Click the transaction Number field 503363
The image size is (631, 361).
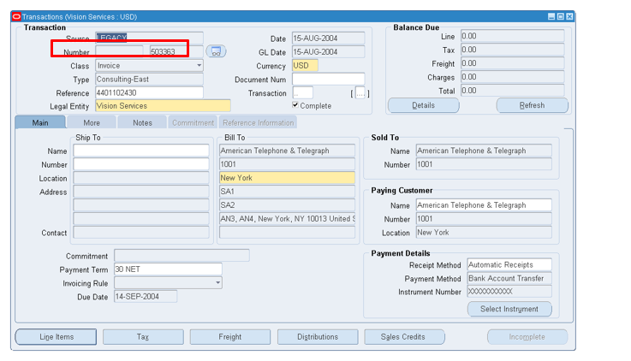click(x=176, y=51)
